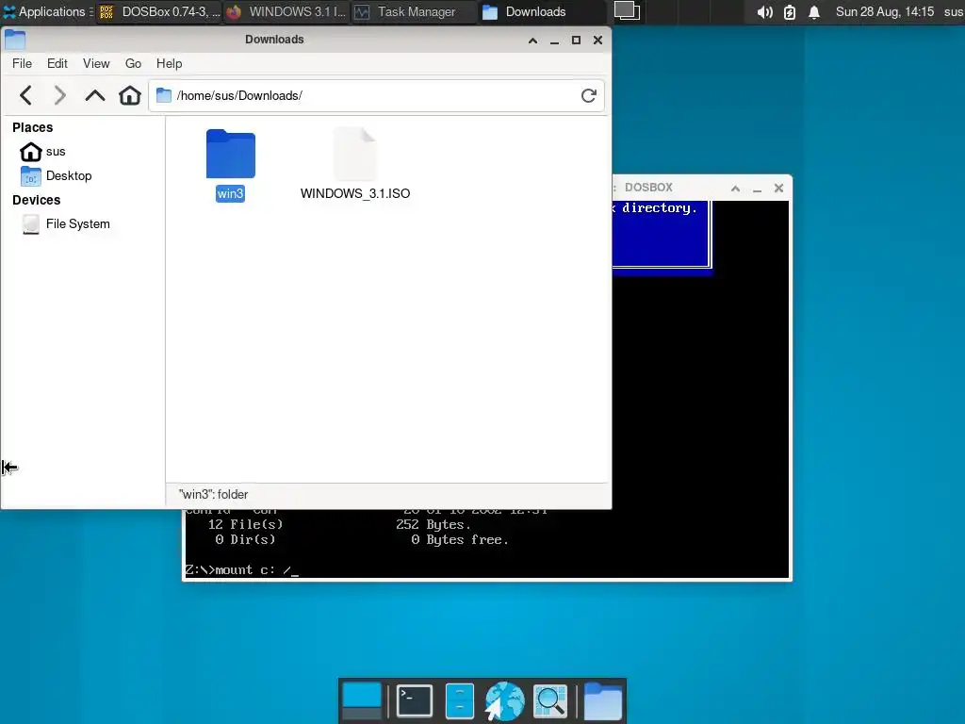Go to parent folder with up arrow
This screenshot has height=724, width=965.
click(95, 95)
